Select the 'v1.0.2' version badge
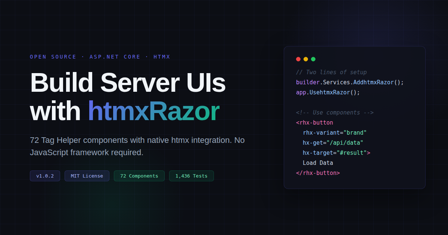The width and height of the screenshot is (448, 235). [x=45, y=176]
